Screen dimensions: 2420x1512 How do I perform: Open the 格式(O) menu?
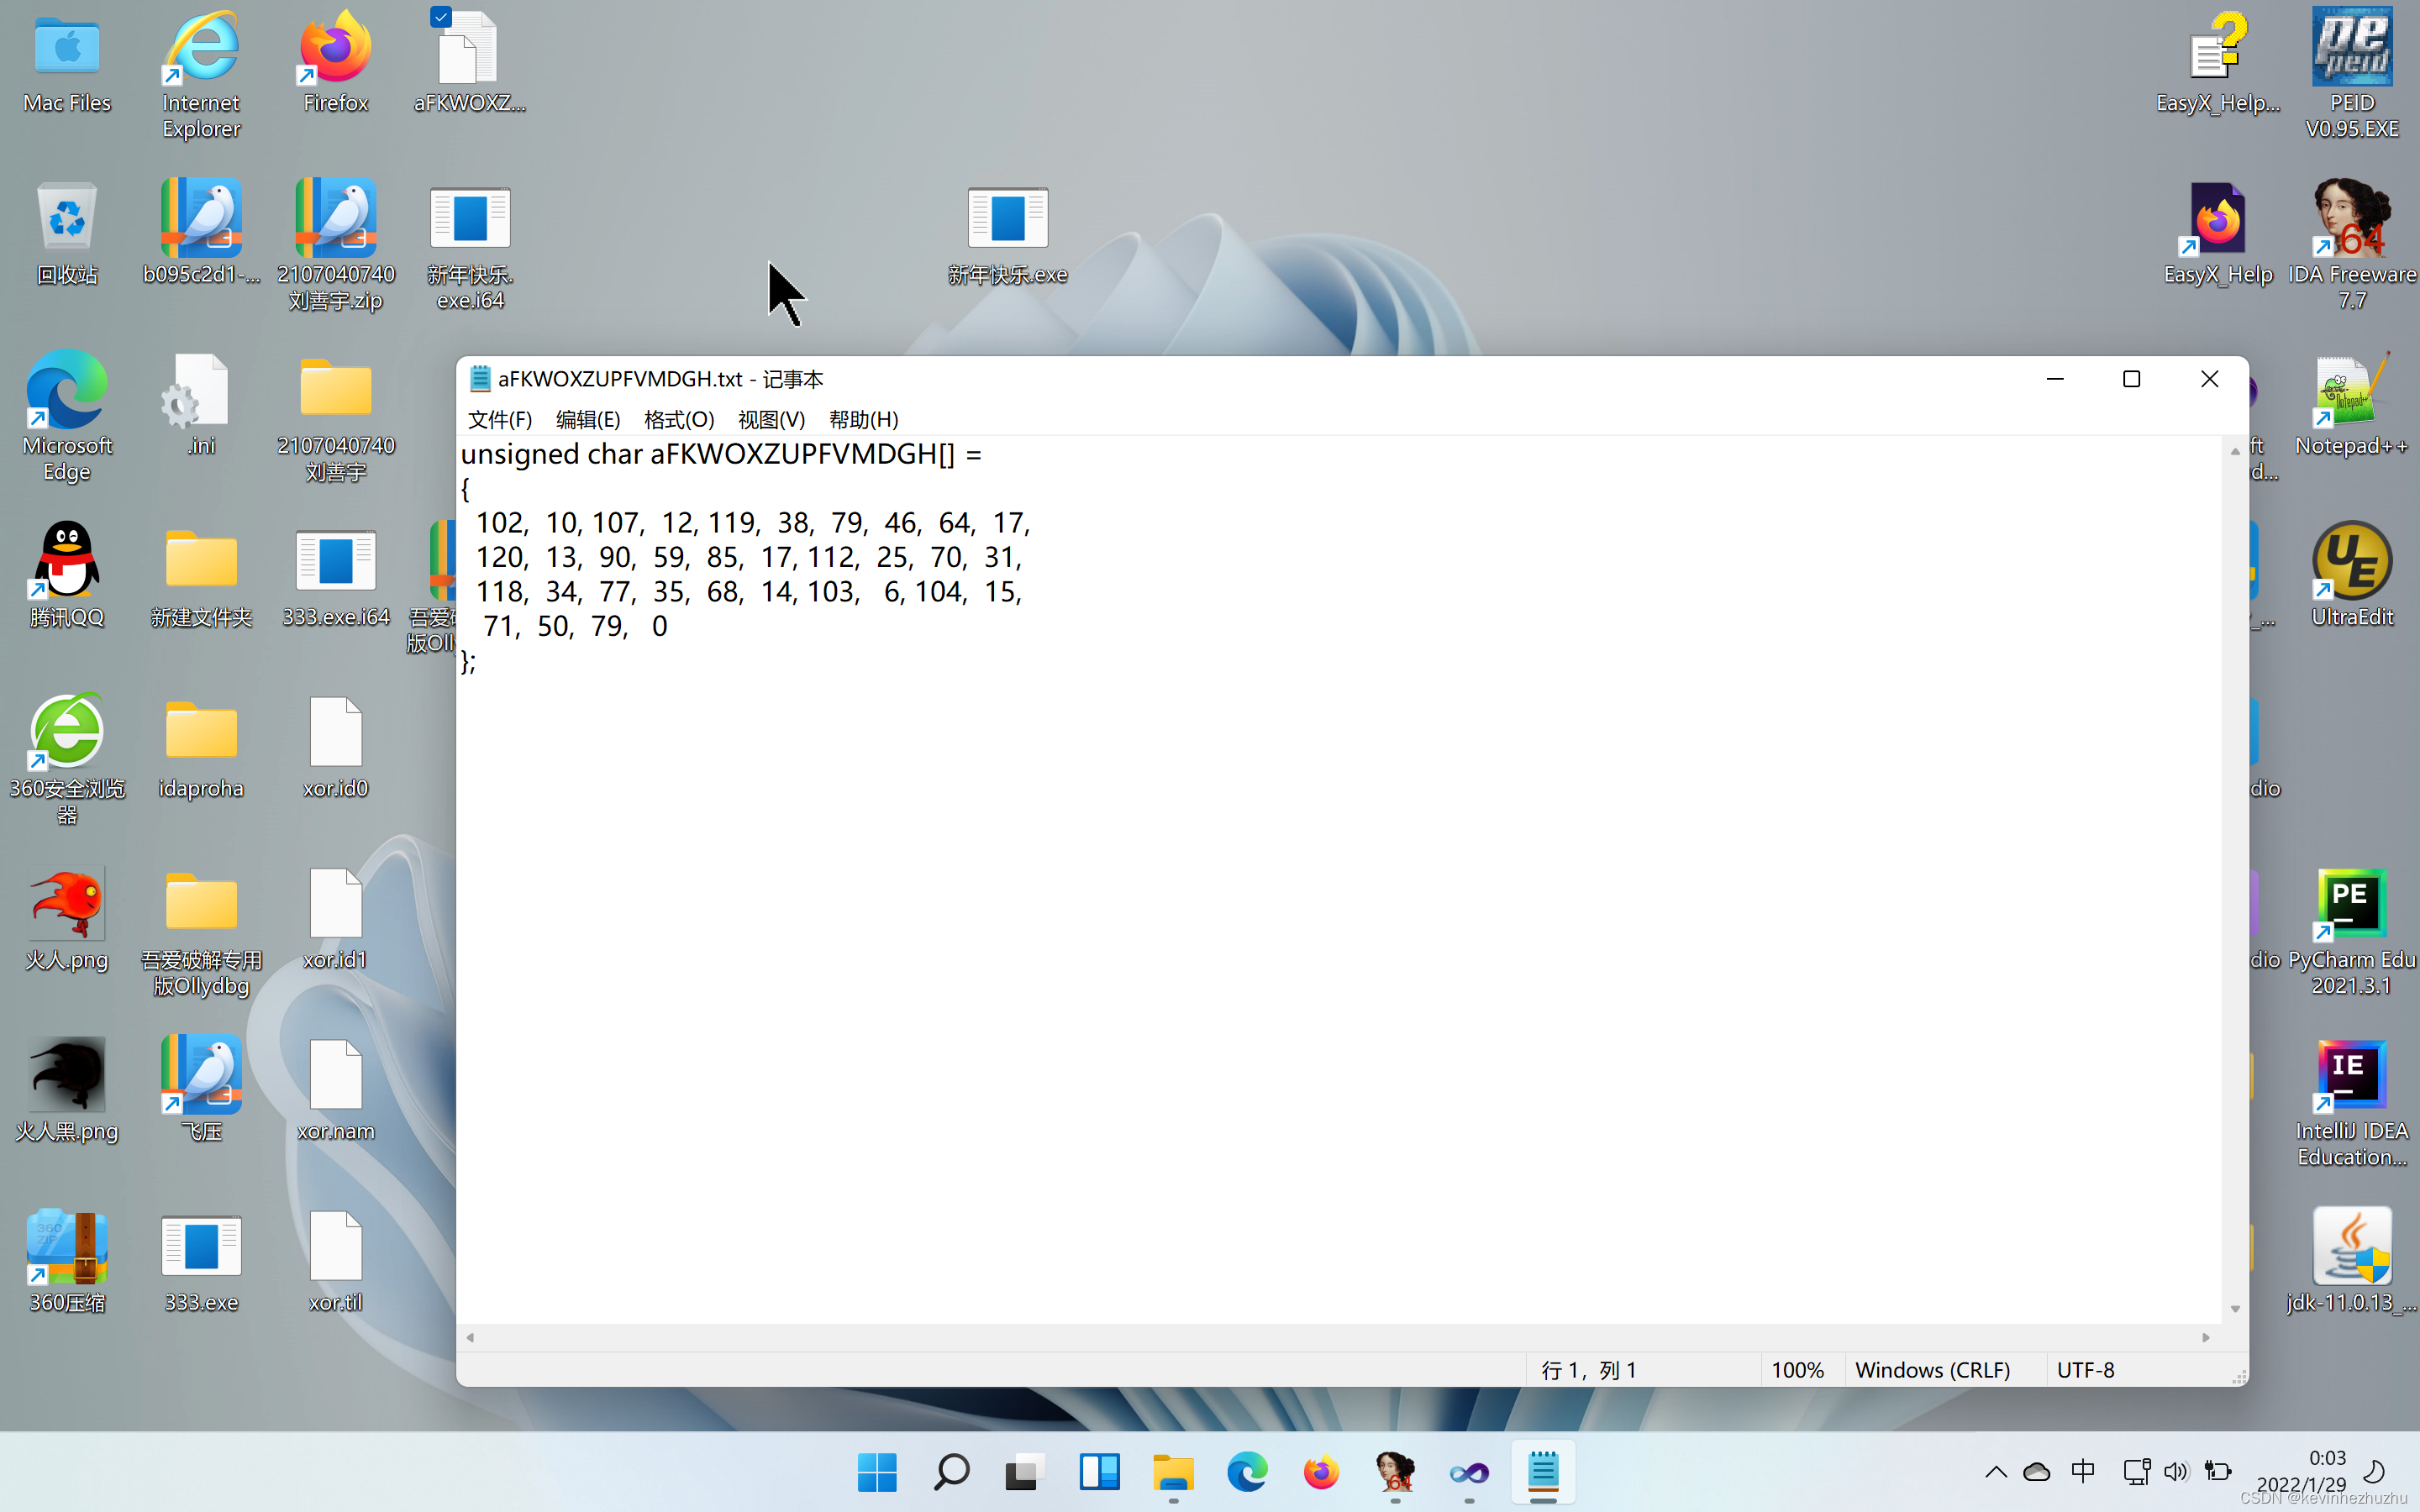tap(678, 419)
